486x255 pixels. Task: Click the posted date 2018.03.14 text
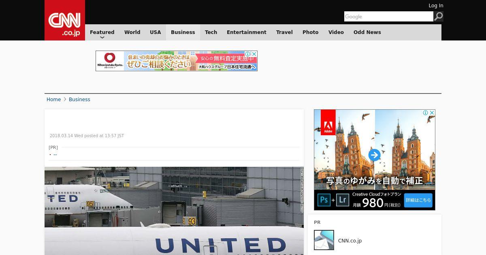pos(87,136)
